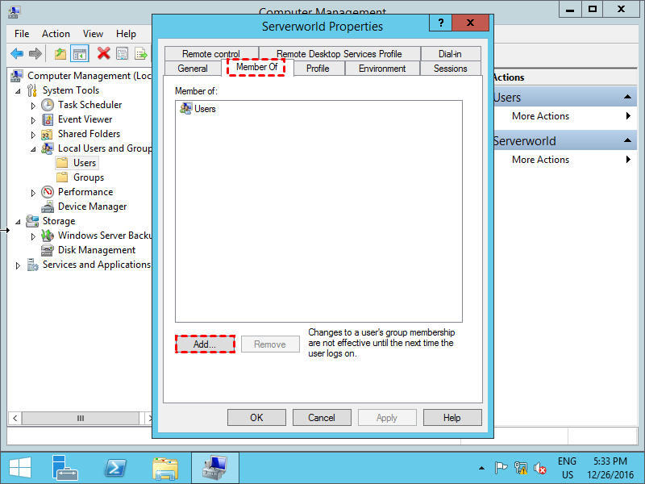Image resolution: width=645 pixels, height=484 pixels.
Task: Collapse the Serverworld section in Actions pane
Action: coord(627,140)
